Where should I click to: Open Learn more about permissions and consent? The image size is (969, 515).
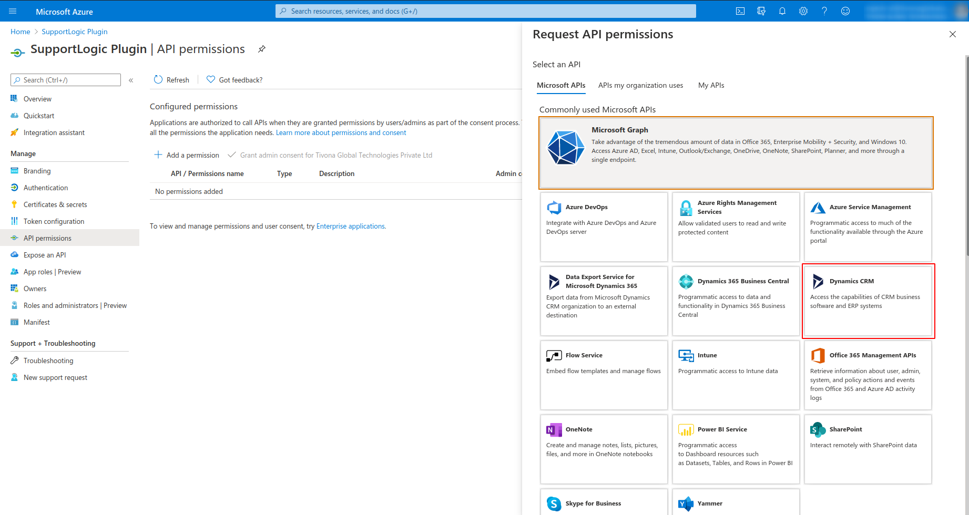pos(341,132)
